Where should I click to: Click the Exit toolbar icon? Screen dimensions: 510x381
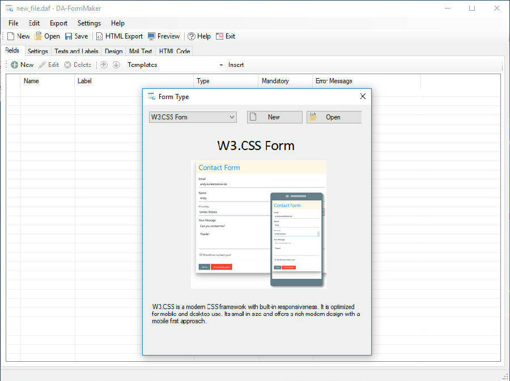pyautogui.click(x=219, y=36)
